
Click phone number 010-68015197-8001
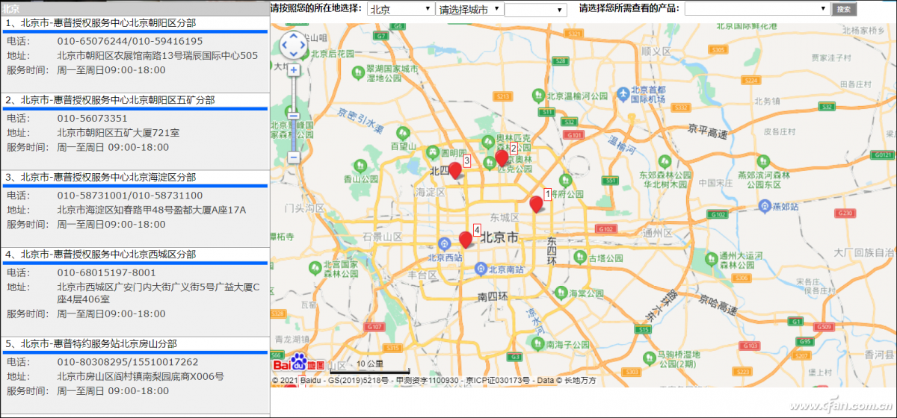click(x=107, y=272)
